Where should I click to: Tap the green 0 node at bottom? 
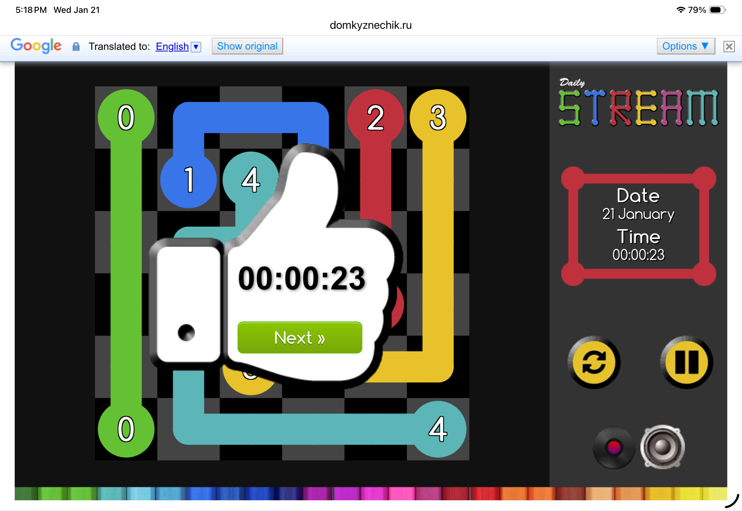pos(126,429)
